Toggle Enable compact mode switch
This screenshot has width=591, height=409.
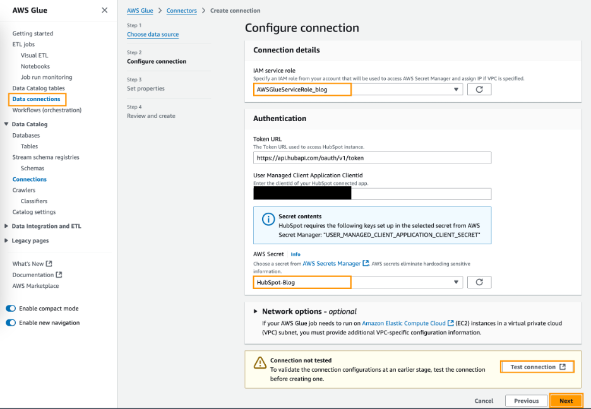pos(11,309)
